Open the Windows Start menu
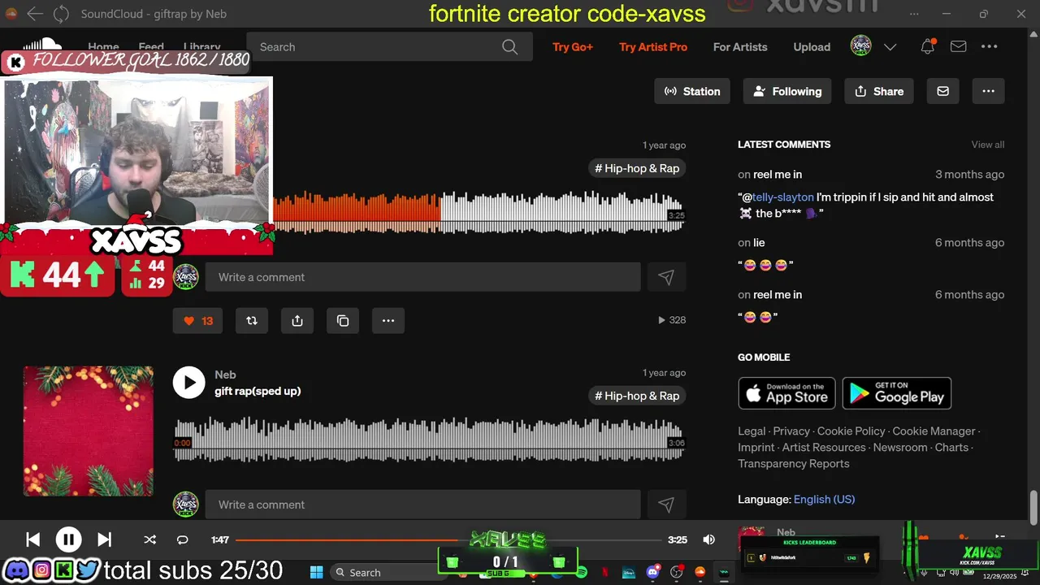This screenshot has width=1040, height=585. pos(316,573)
